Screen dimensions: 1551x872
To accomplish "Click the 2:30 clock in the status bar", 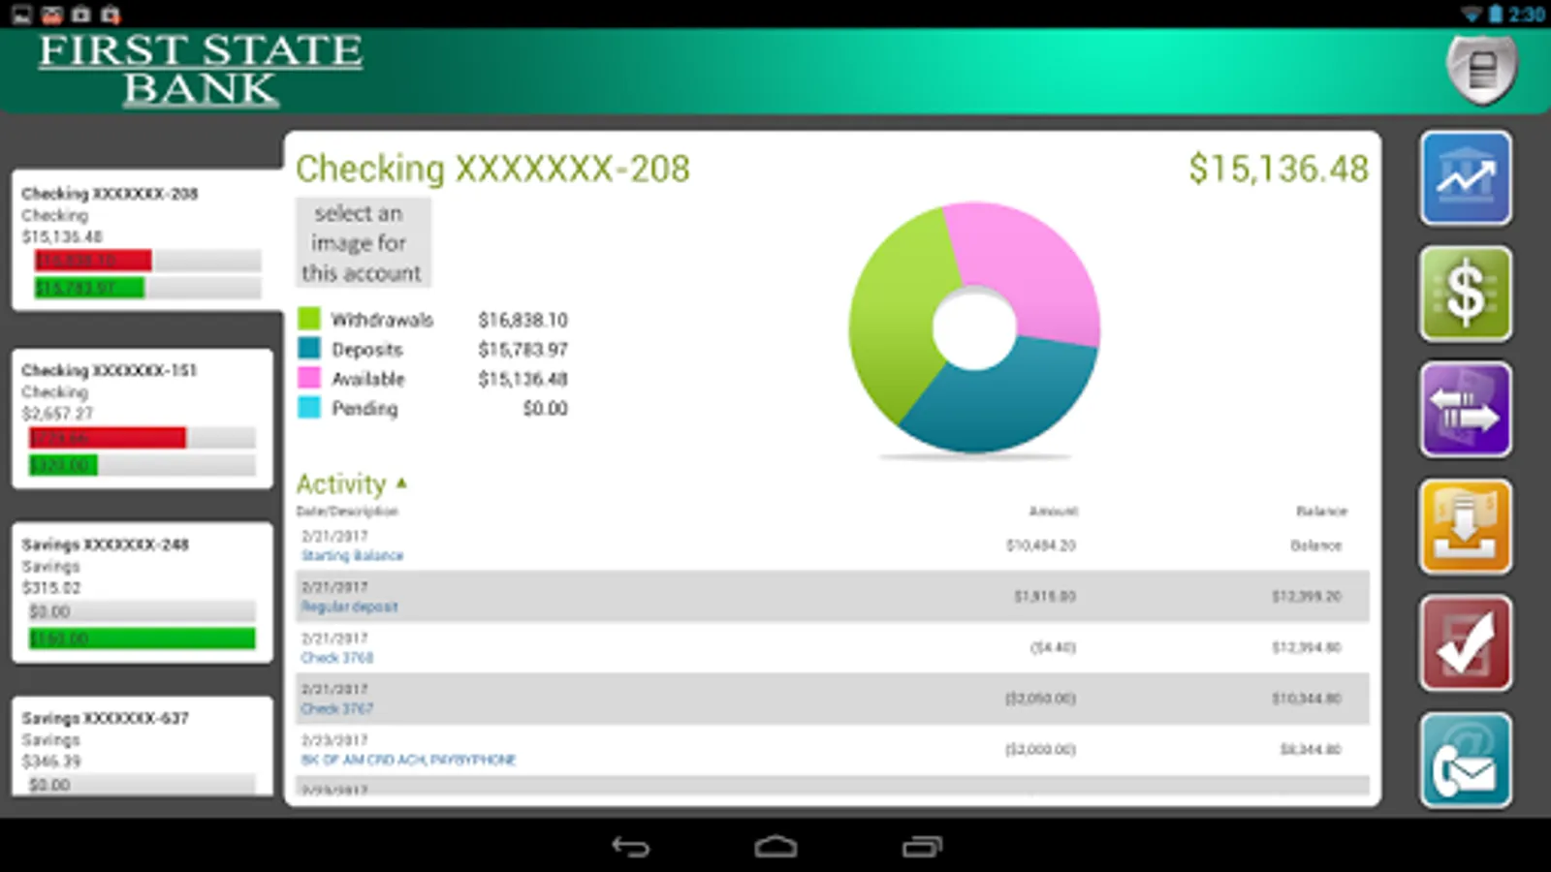I will click(1527, 14).
